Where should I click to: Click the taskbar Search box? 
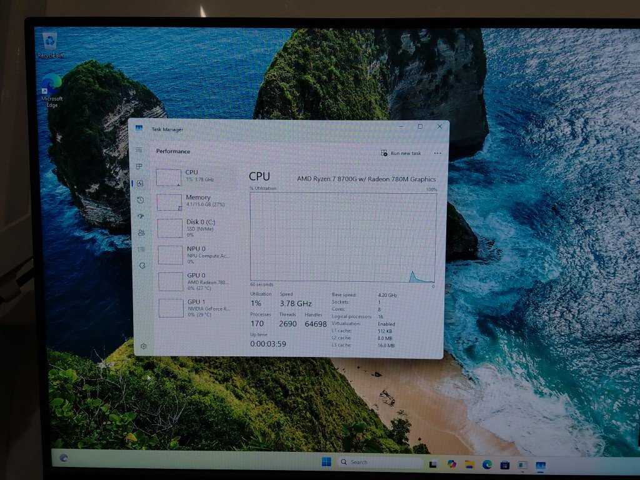pos(379,462)
